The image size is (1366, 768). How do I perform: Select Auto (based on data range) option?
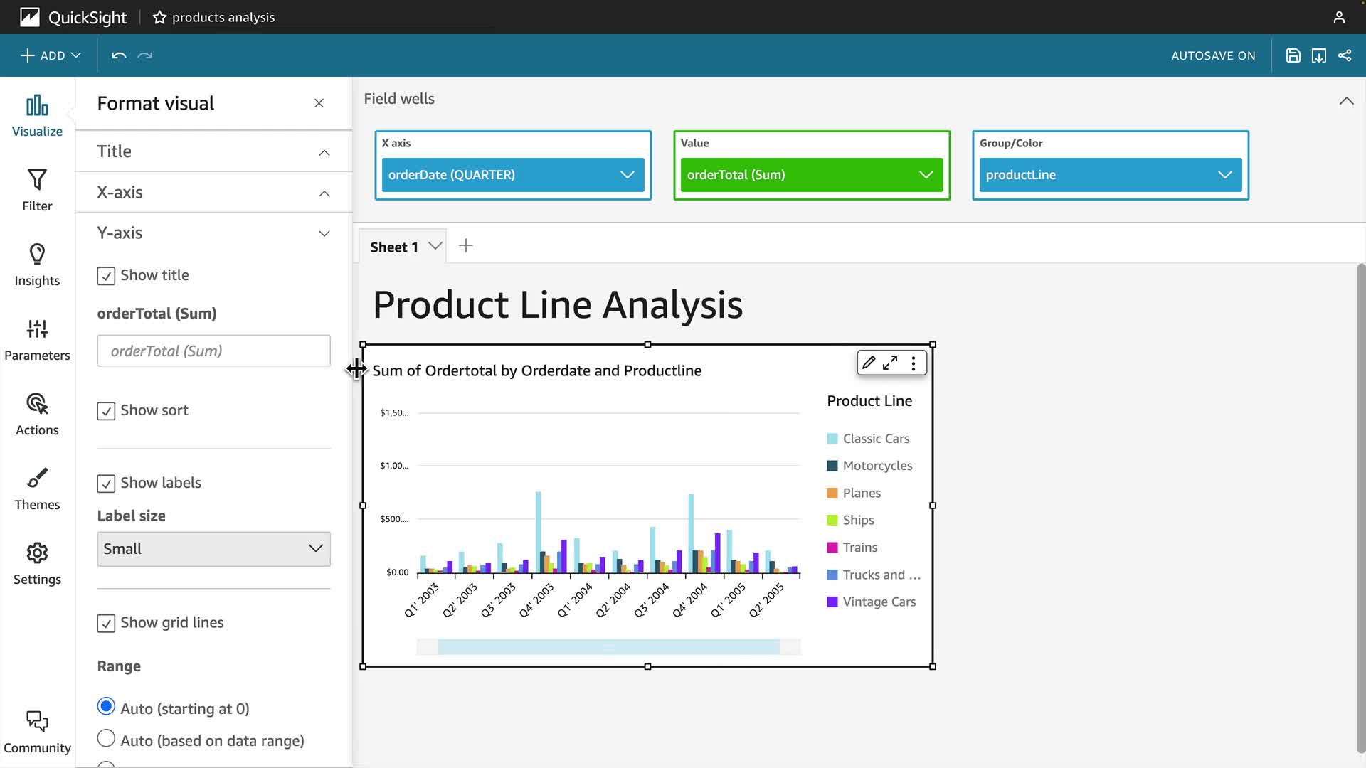(106, 739)
